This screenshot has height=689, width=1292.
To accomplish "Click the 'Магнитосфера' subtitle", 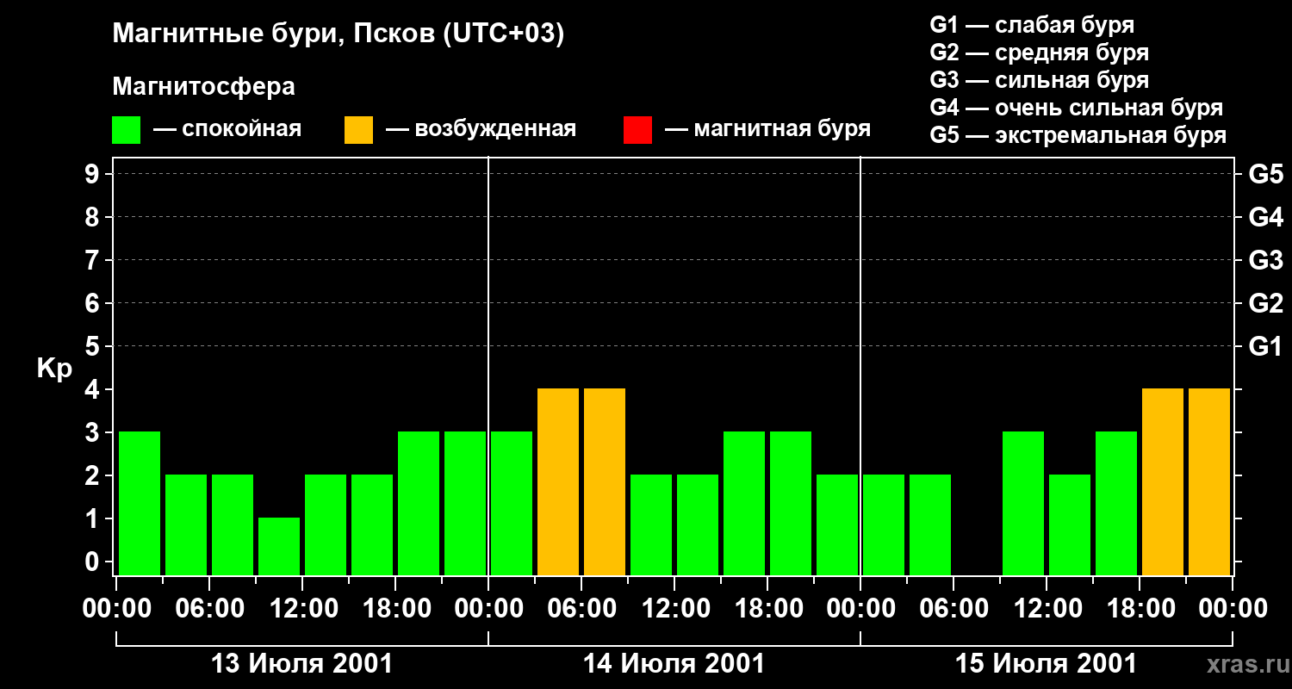I will [x=203, y=87].
